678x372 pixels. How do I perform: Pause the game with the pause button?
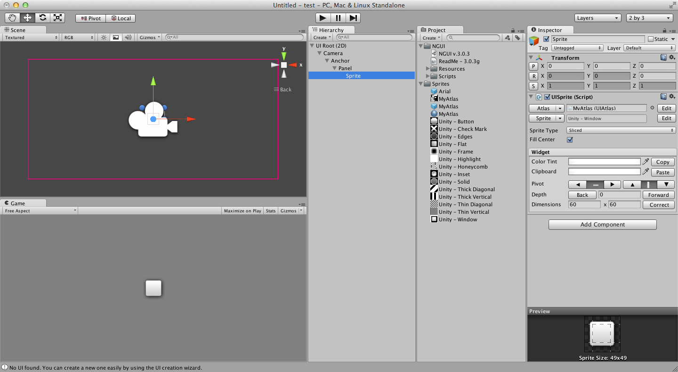click(x=338, y=17)
